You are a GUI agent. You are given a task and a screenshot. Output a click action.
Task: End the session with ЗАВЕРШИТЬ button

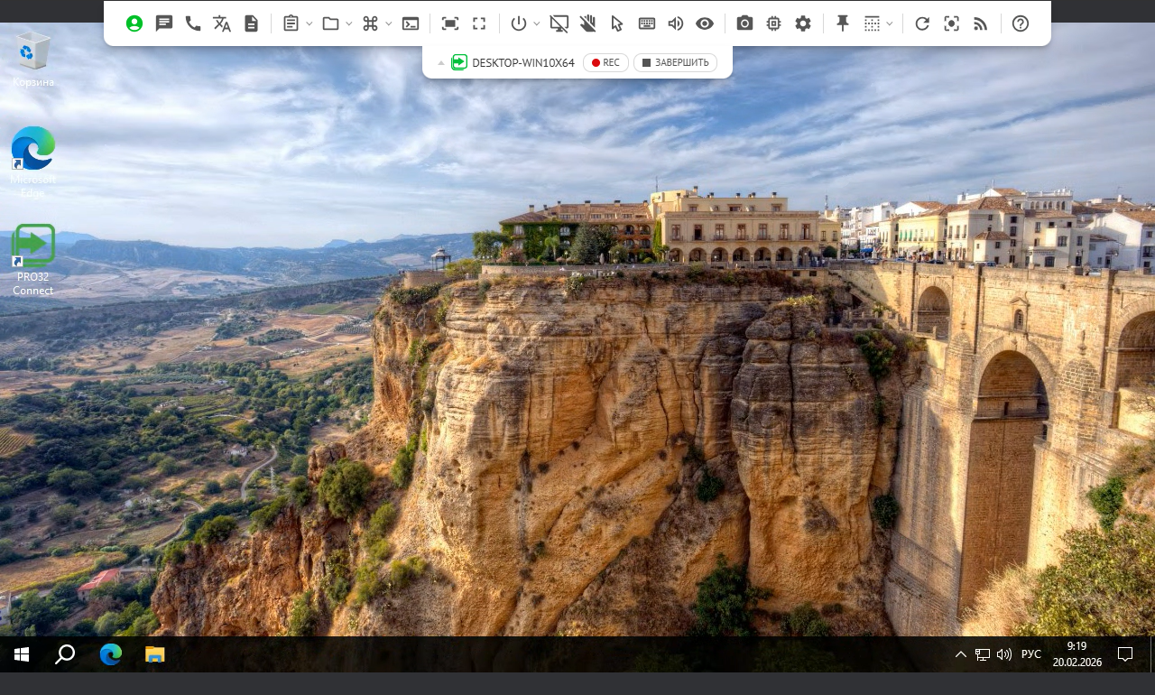coord(675,62)
